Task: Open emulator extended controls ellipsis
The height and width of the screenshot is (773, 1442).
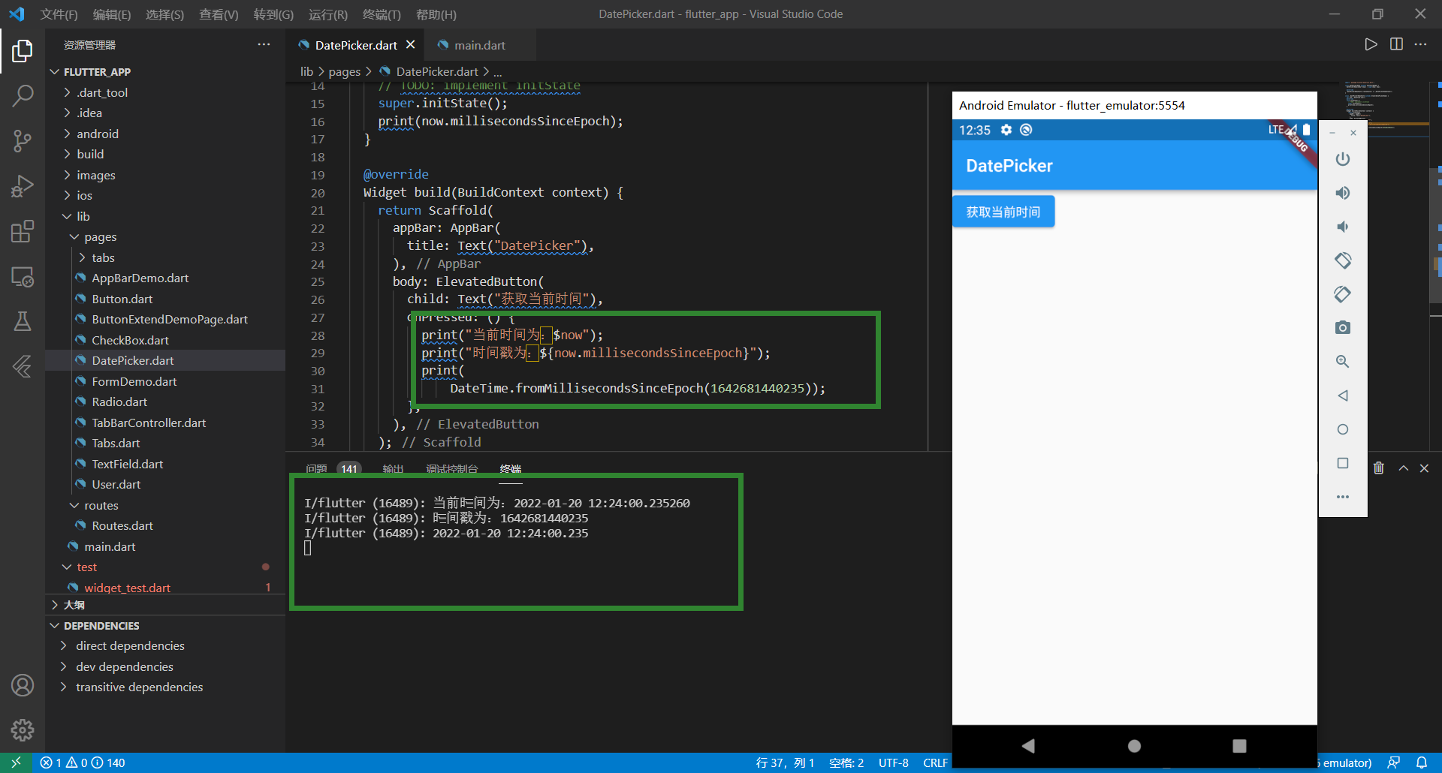Action: point(1343,497)
